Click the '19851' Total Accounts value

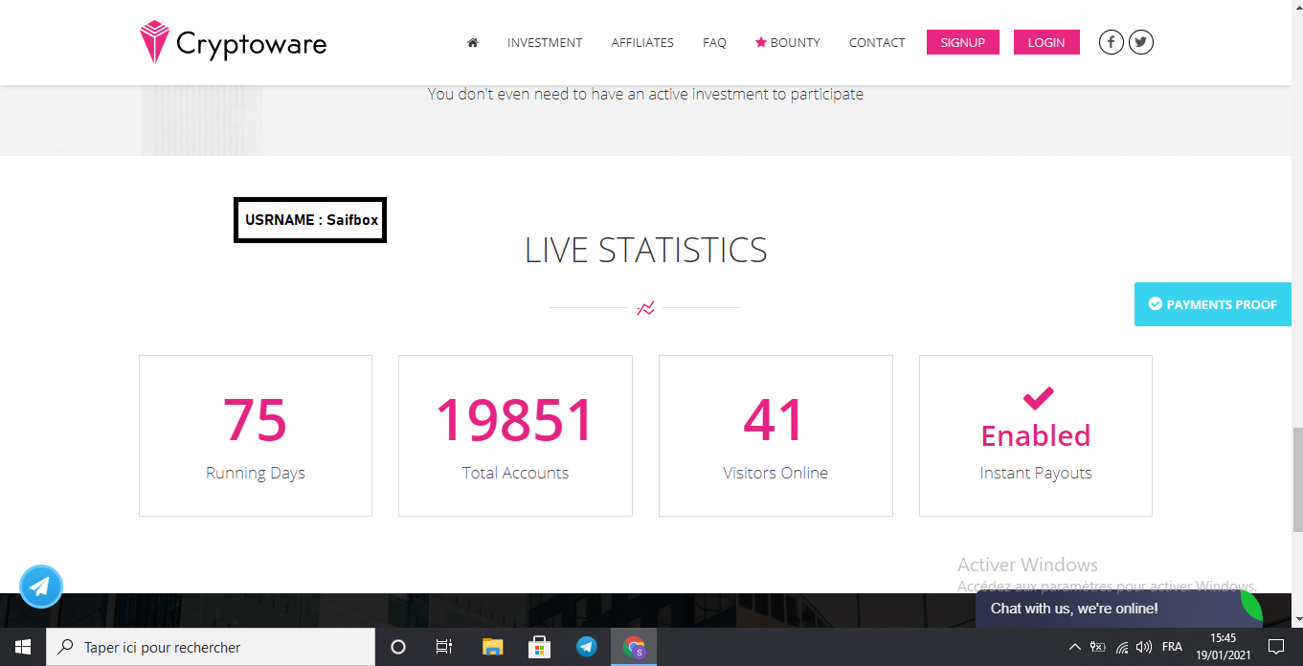[515, 420]
